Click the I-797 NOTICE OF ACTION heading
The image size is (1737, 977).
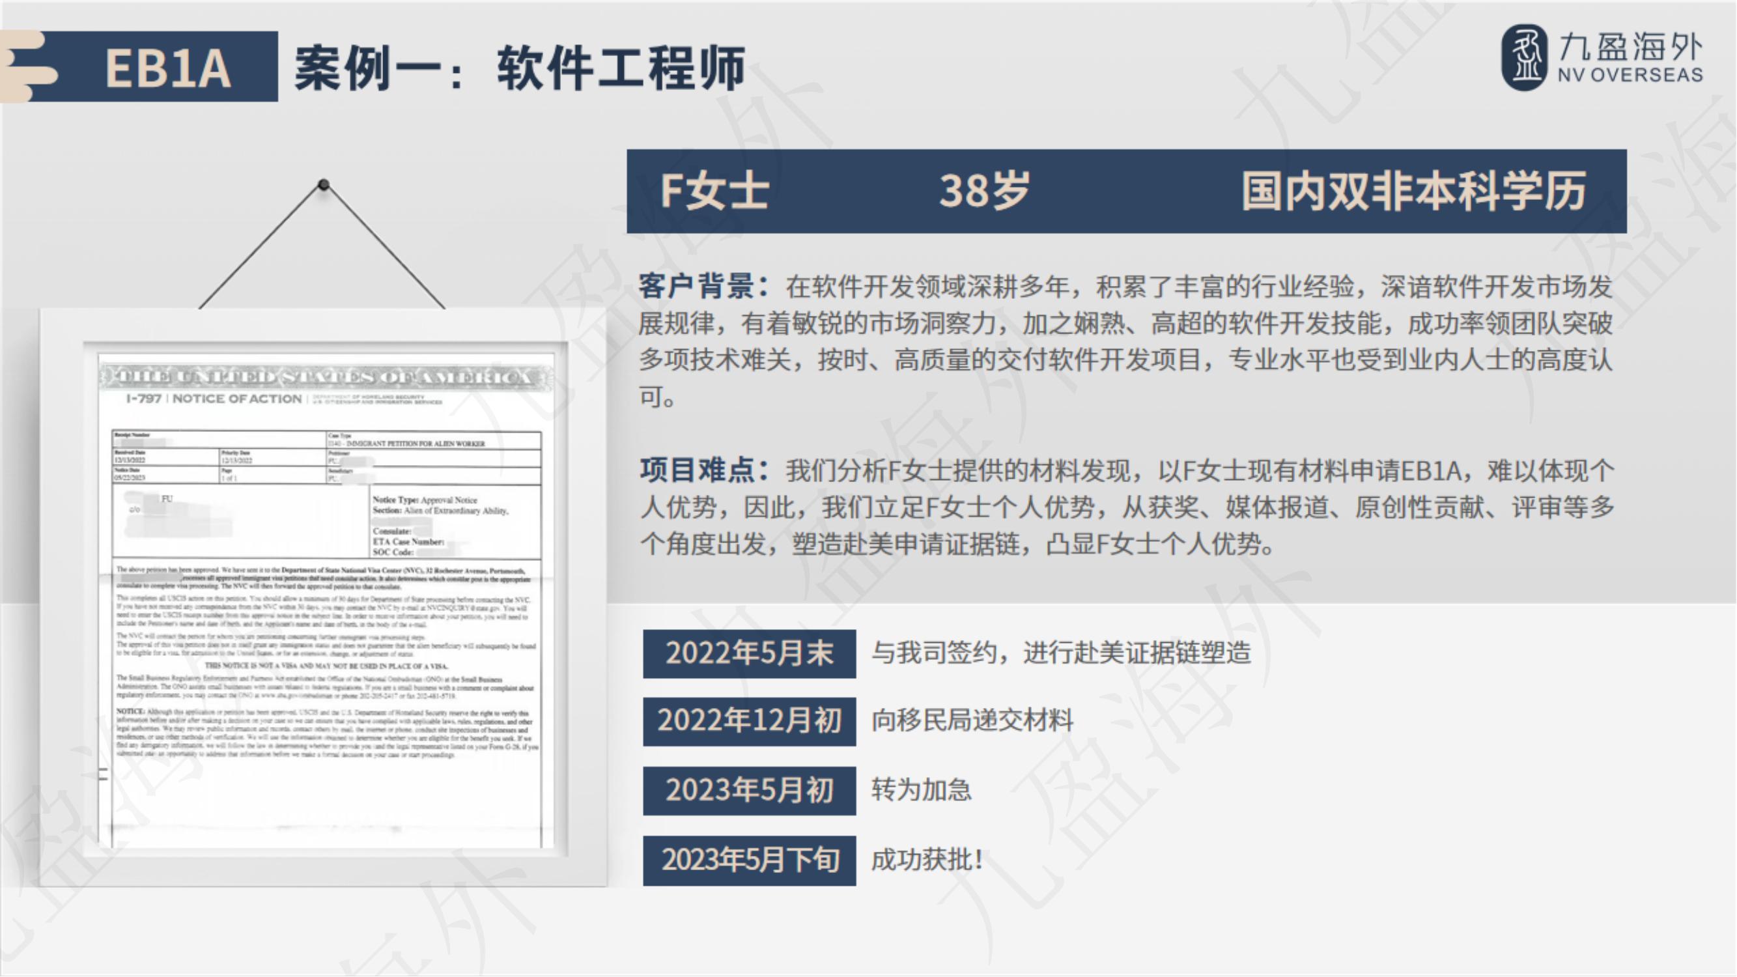click(x=214, y=399)
